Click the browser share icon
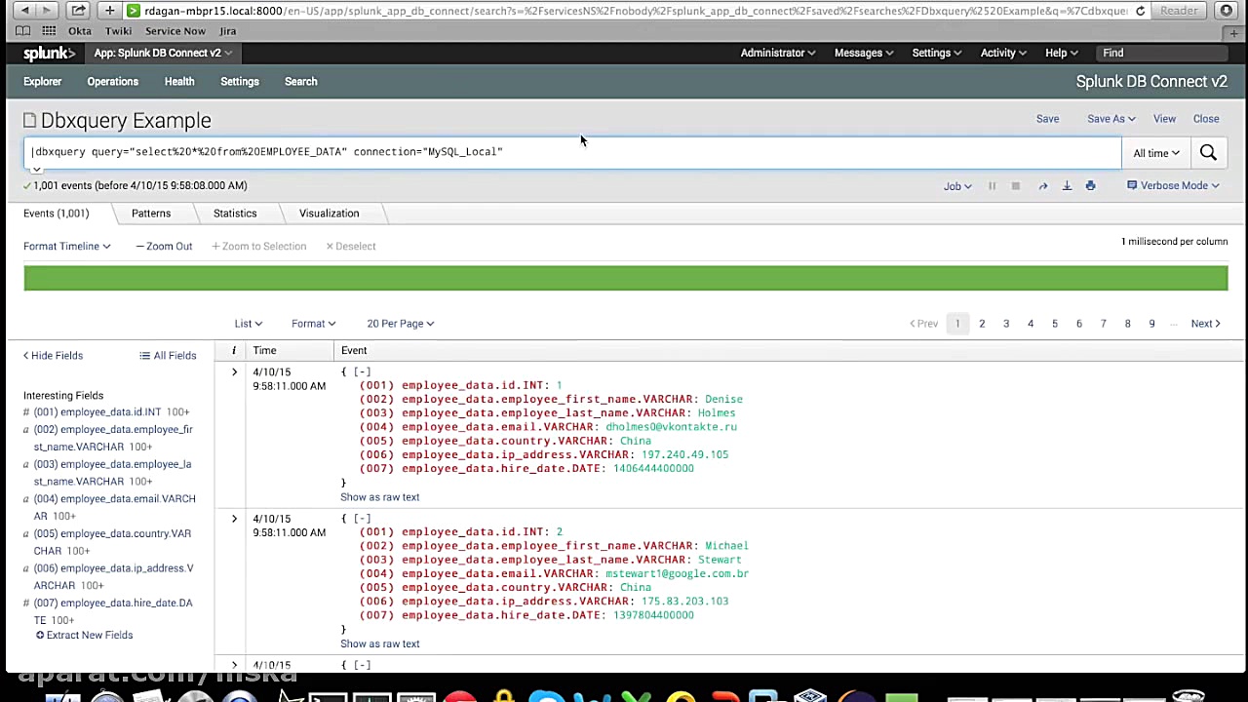1248x702 pixels. [x=78, y=11]
